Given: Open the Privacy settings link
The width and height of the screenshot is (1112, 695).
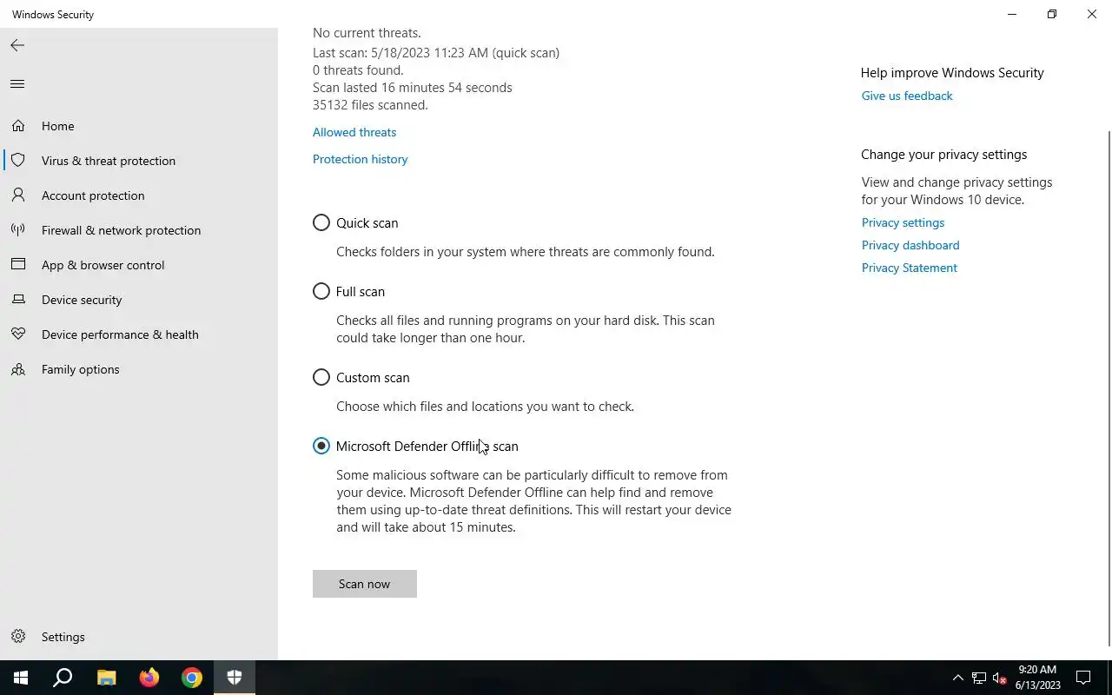Looking at the screenshot, I should click(x=903, y=222).
